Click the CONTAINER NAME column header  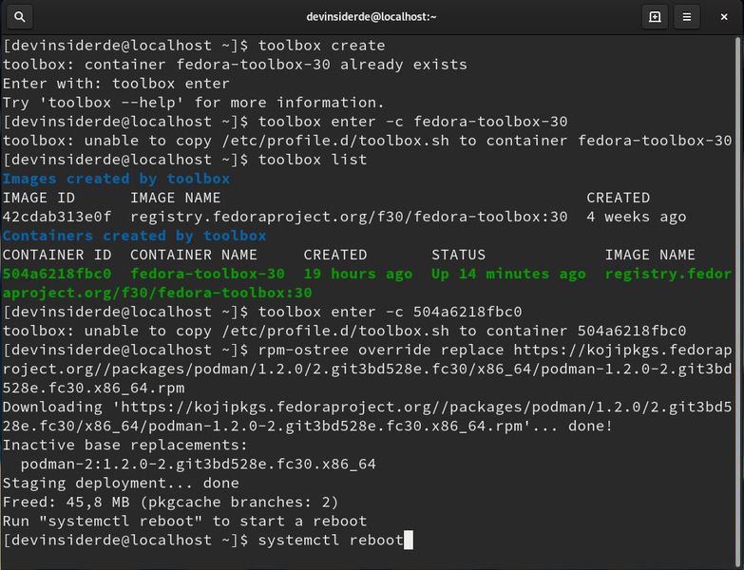[x=194, y=255]
